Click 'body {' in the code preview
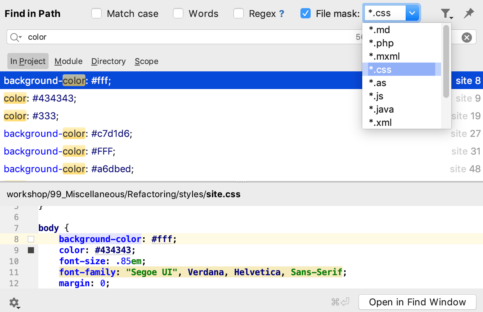Image resolution: width=483 pixels, height=312 pixels. 54,228
